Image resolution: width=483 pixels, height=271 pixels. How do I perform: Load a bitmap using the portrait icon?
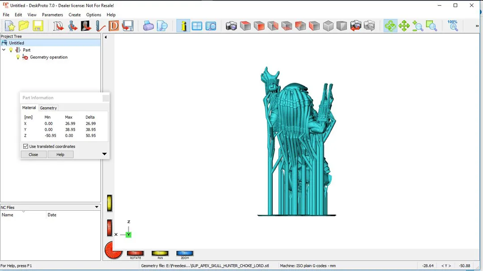tap(86, 26)
